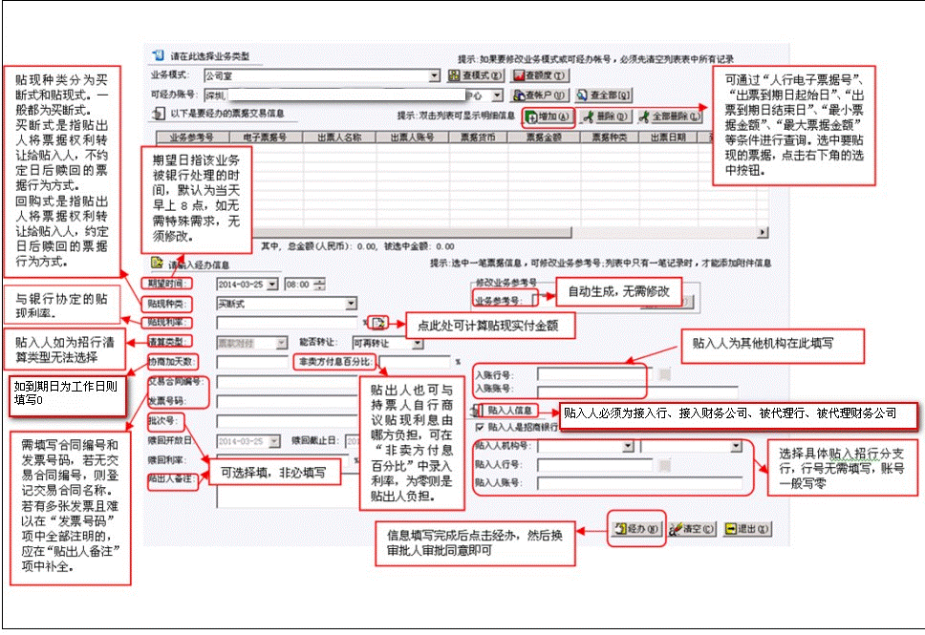The image size is (925, 635).
Task: Click the 贴现利率 input field
Action: click(x=287, y=323)
